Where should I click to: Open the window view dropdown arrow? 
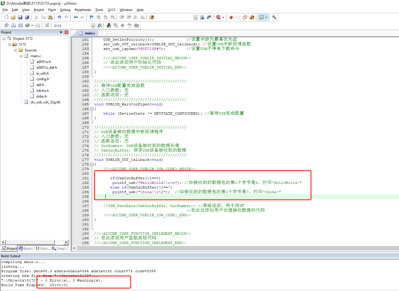coord(266,17)
